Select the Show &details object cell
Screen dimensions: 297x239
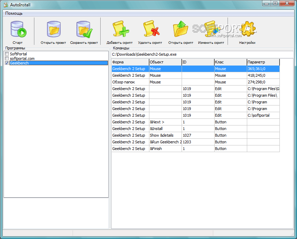[x=165, y=135]
